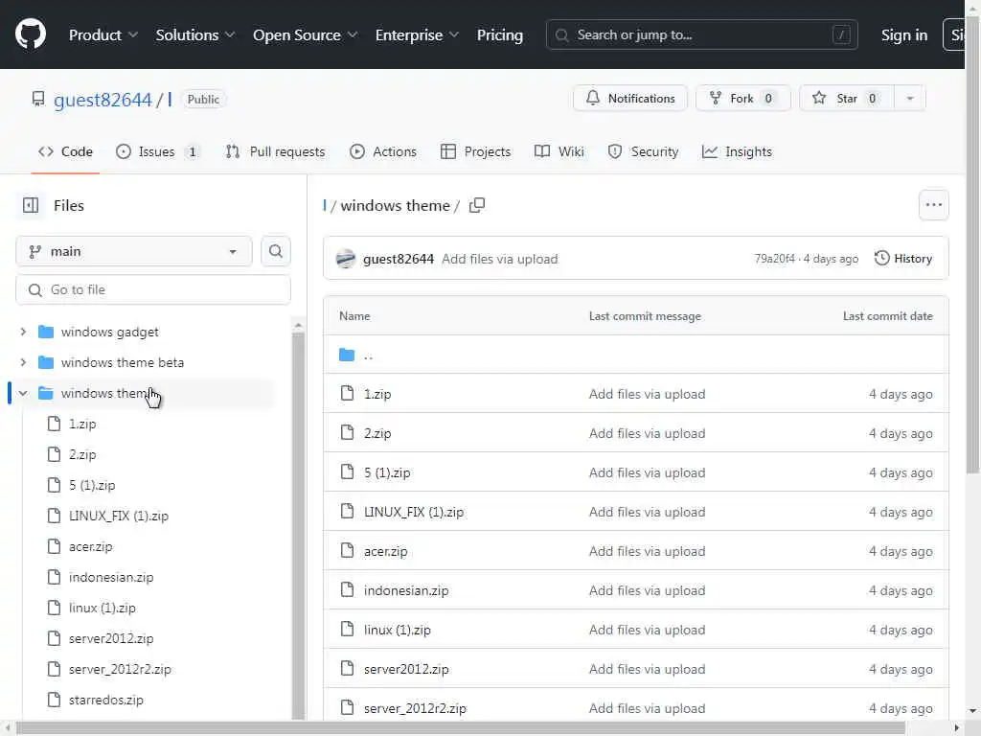The width and height of the screenshot is (981, 736).
Task: Open the main branch dropdown
Action: (x=133, y=251)
